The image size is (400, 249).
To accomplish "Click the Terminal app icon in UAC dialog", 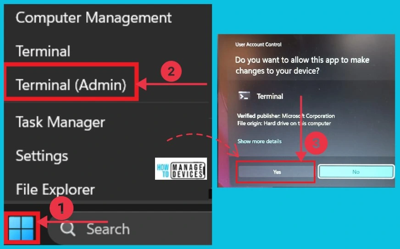I will coord(244,96).
